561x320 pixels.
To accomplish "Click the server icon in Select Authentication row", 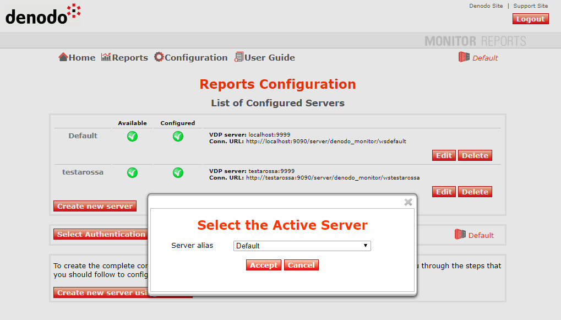I will click(460, 235).
